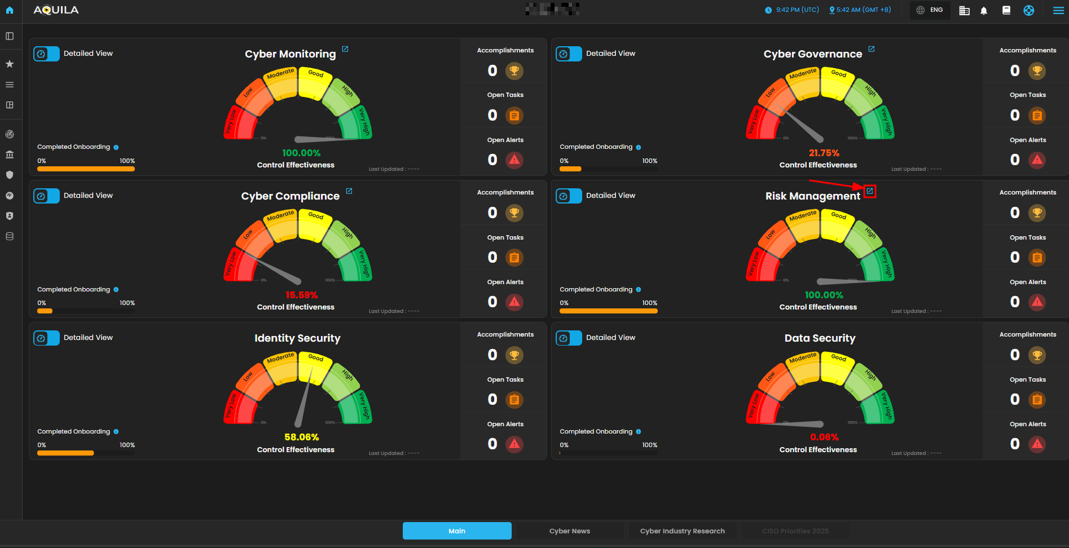Click the lifebuoy support icon
The image size is (1069, 548).
pos(1029,11)
